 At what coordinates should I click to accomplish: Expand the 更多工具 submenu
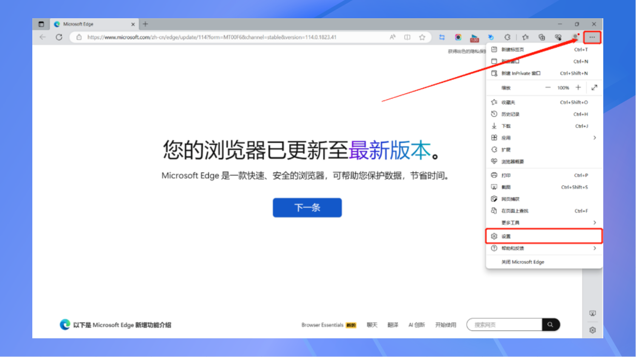[x=544, y=223]
